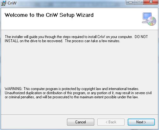Select the Welcome to CnW Setup Wizard heading
Screen dimensions: 159x130
[x=49, y=15]
